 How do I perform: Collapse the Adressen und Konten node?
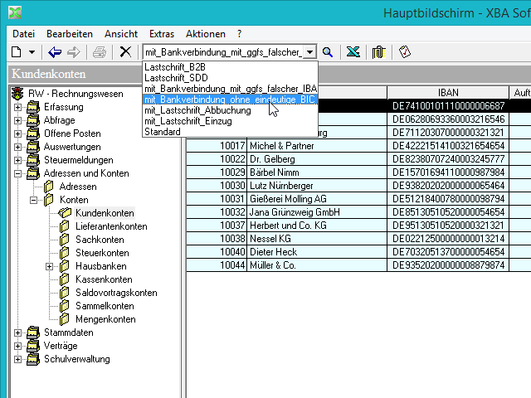(18, 173)
